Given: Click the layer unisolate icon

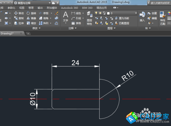Looking at the screenshot, I should tap(101, 23).
